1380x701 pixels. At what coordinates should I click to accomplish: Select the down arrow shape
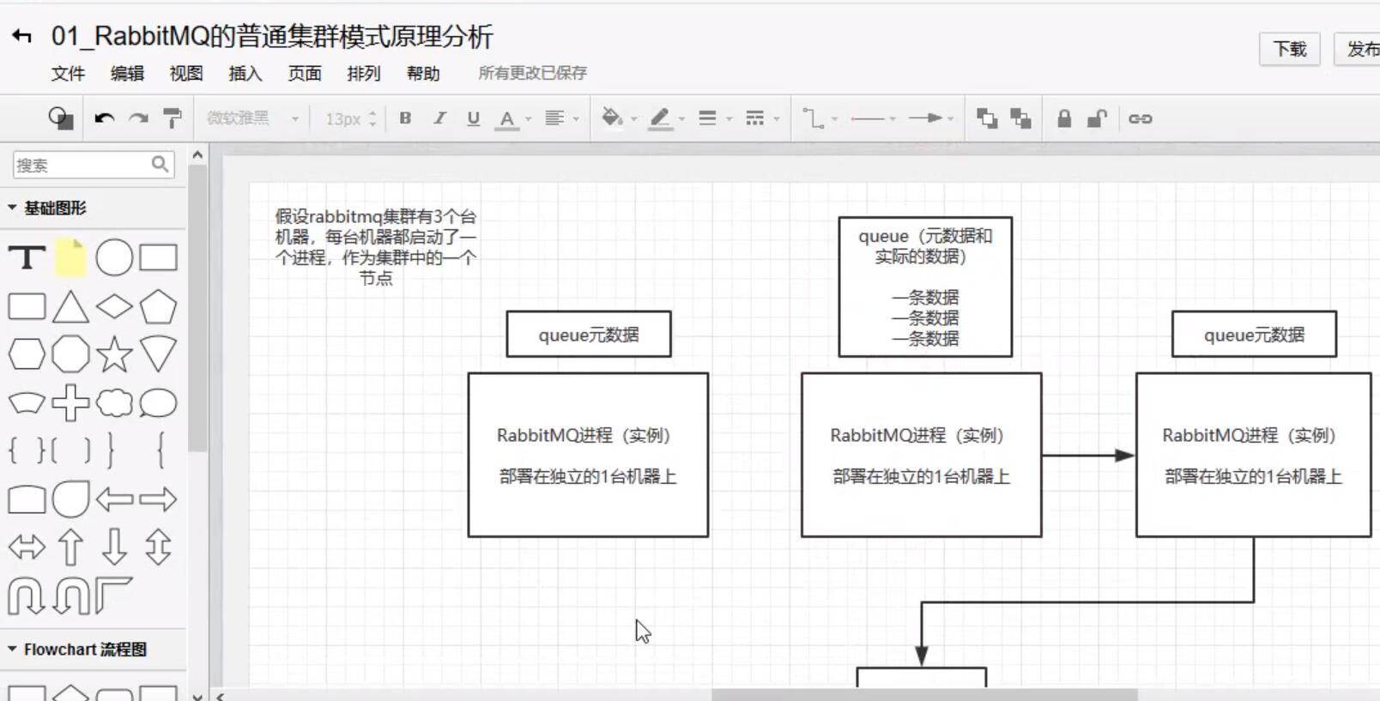[x=114, y=547]
